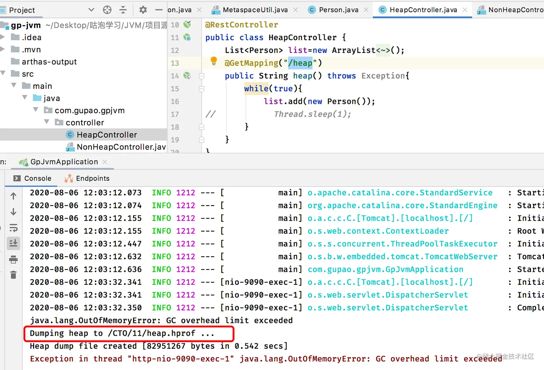The image size is (544, 370).
Task: Close the HeapController.java editor tab
Action: 465,10
